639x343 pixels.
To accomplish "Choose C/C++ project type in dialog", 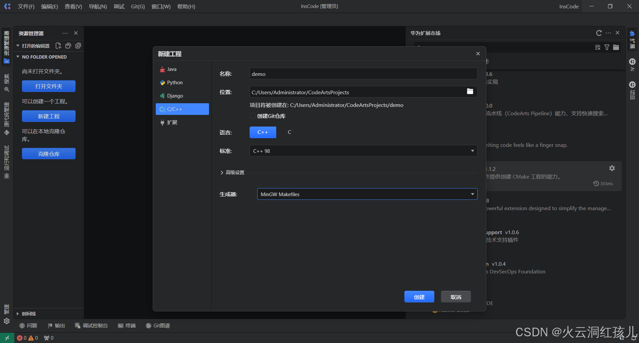I will pyautogui.click(x=182, y=109).
